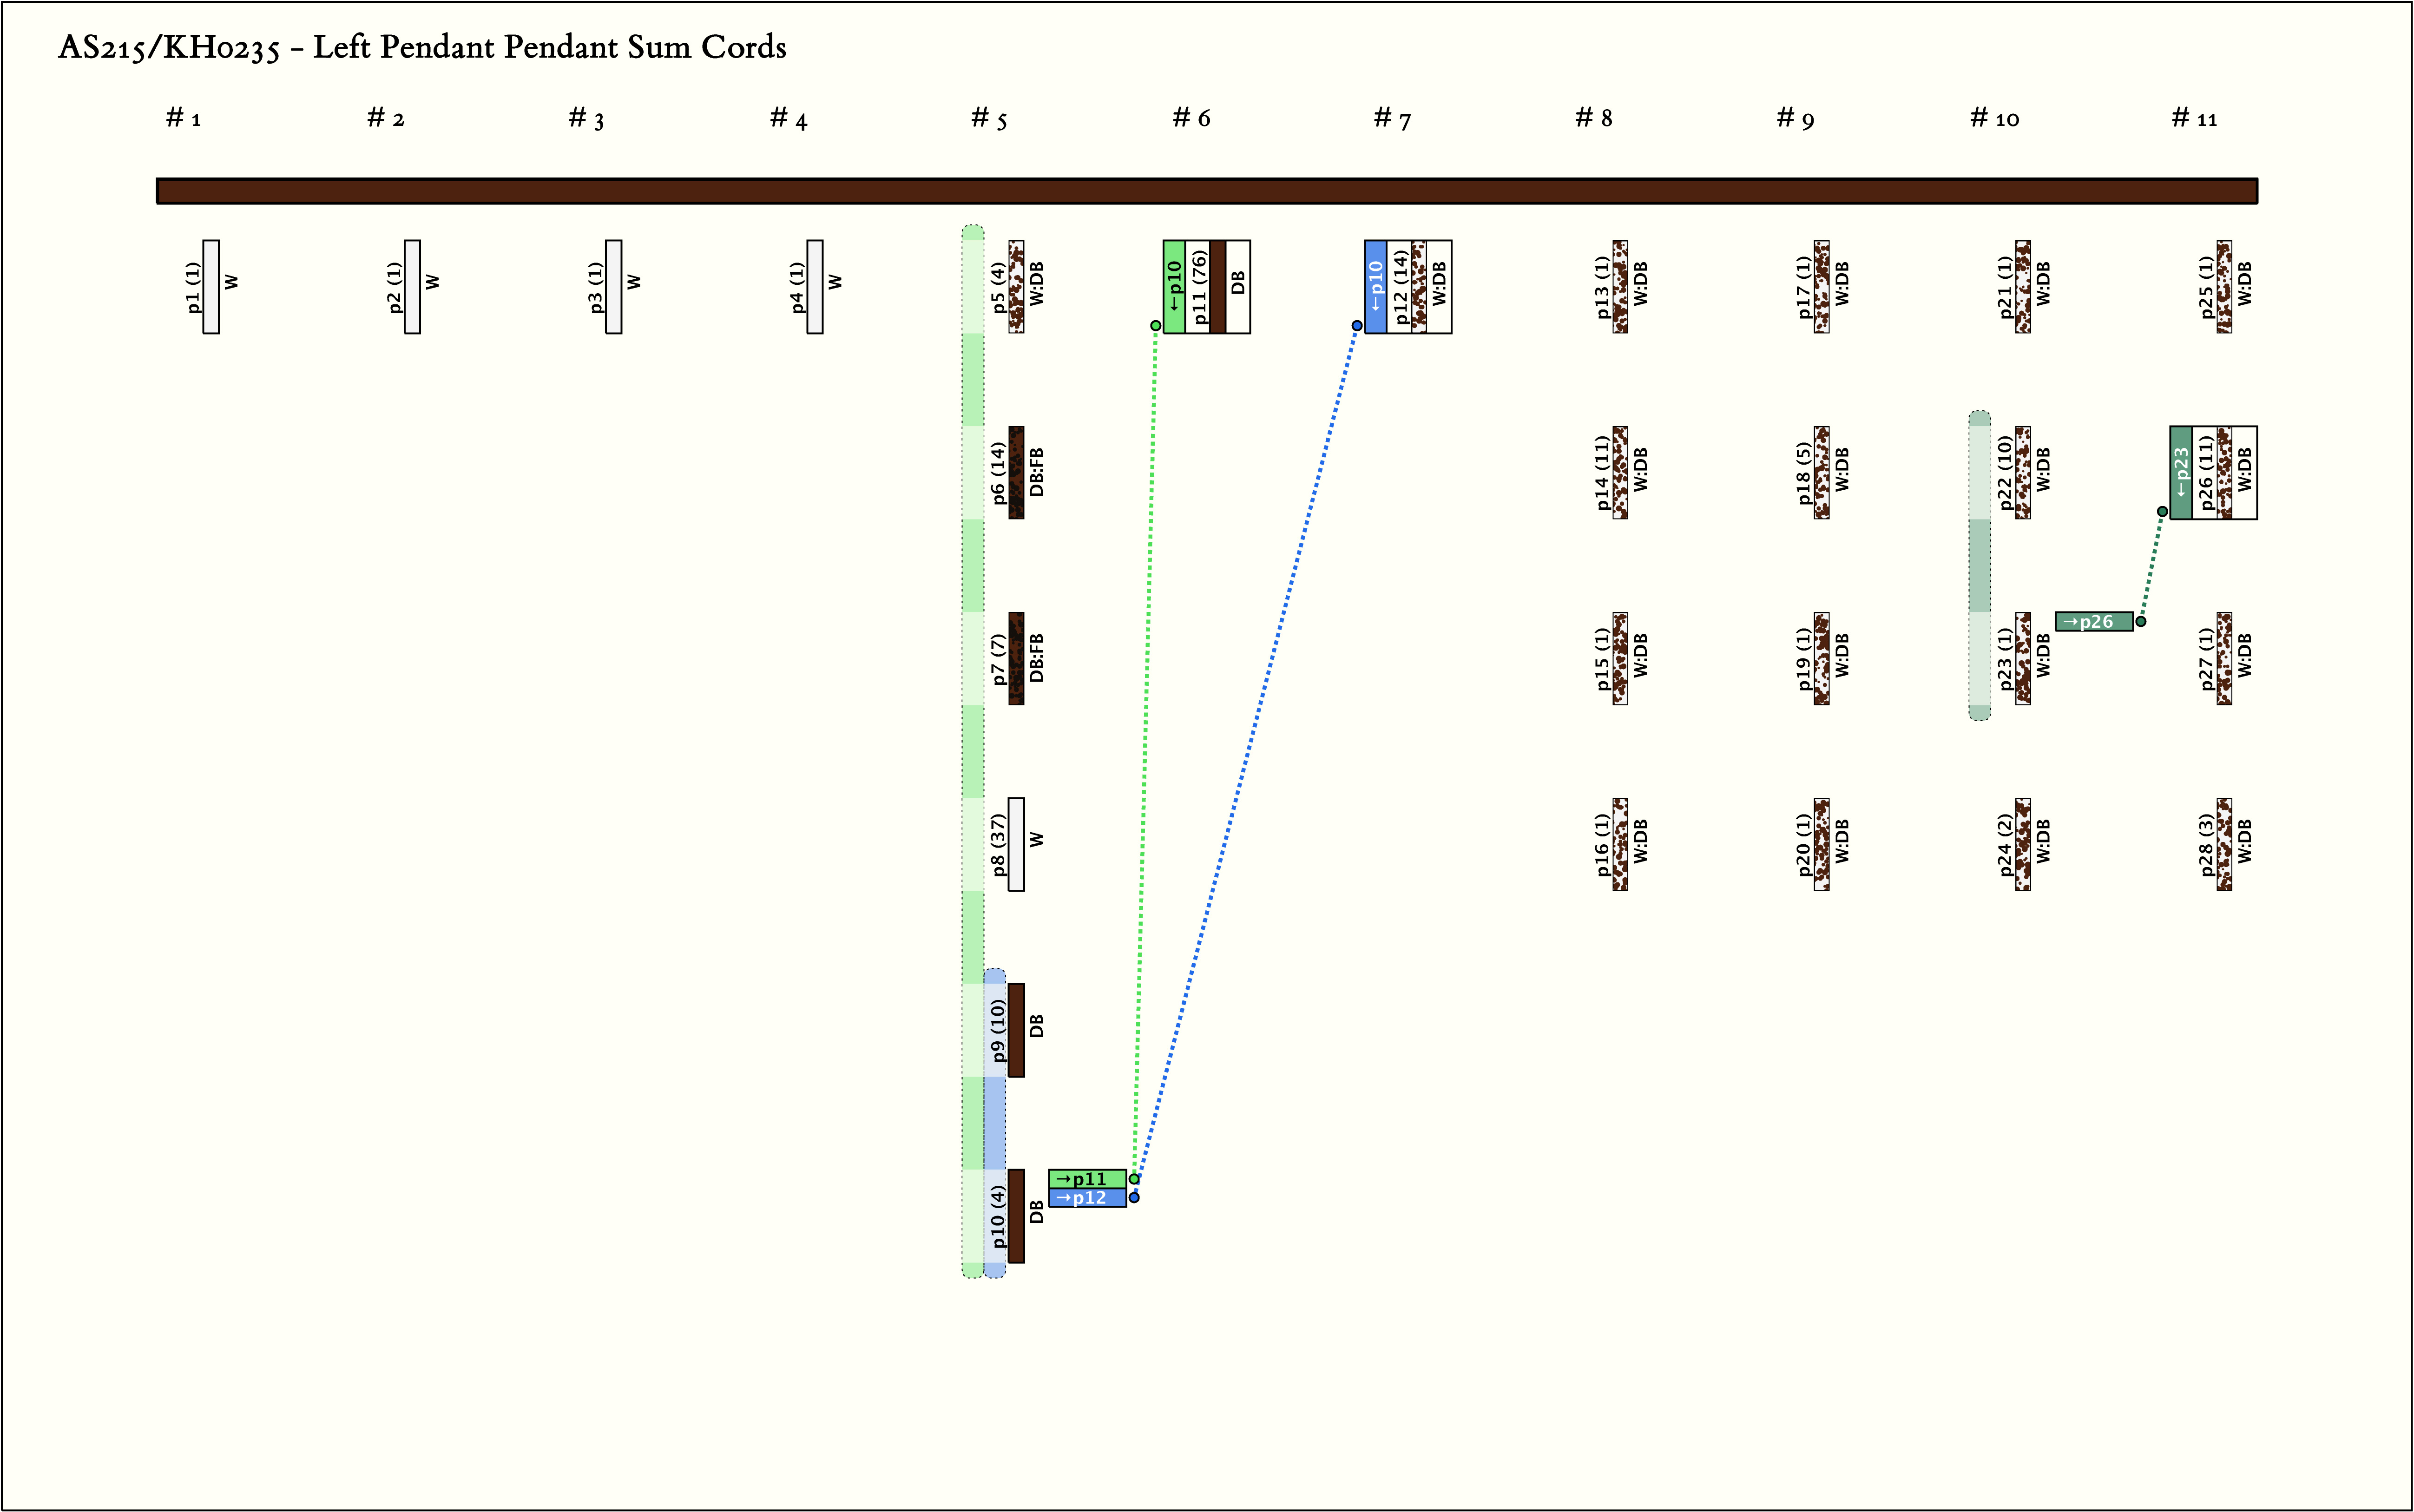Viewport: 2414px width, 1512px height.
Task: Select white cord swatch p1
Action: 211,286
